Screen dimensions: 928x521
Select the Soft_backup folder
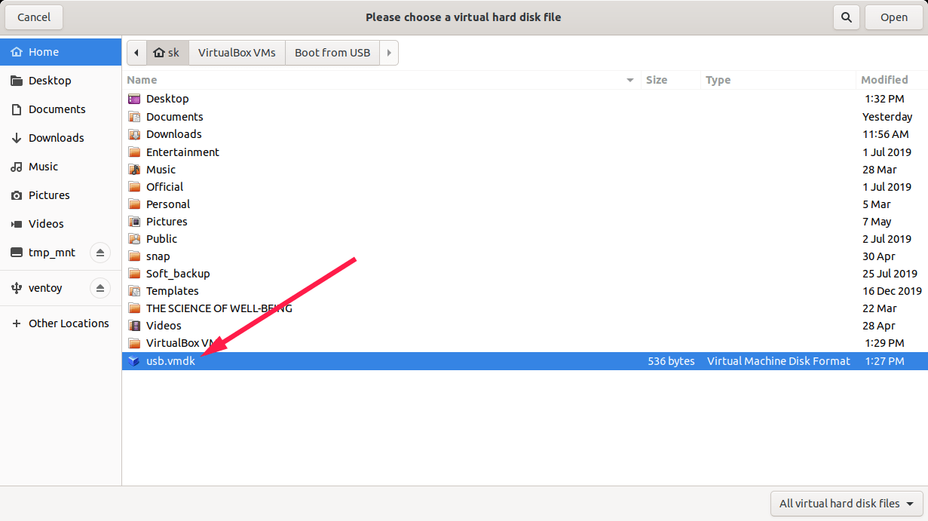(178, 274)
